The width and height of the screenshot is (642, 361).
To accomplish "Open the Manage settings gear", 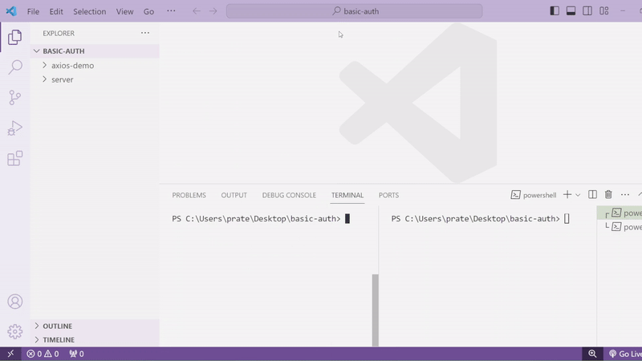I will coord(14,331).
